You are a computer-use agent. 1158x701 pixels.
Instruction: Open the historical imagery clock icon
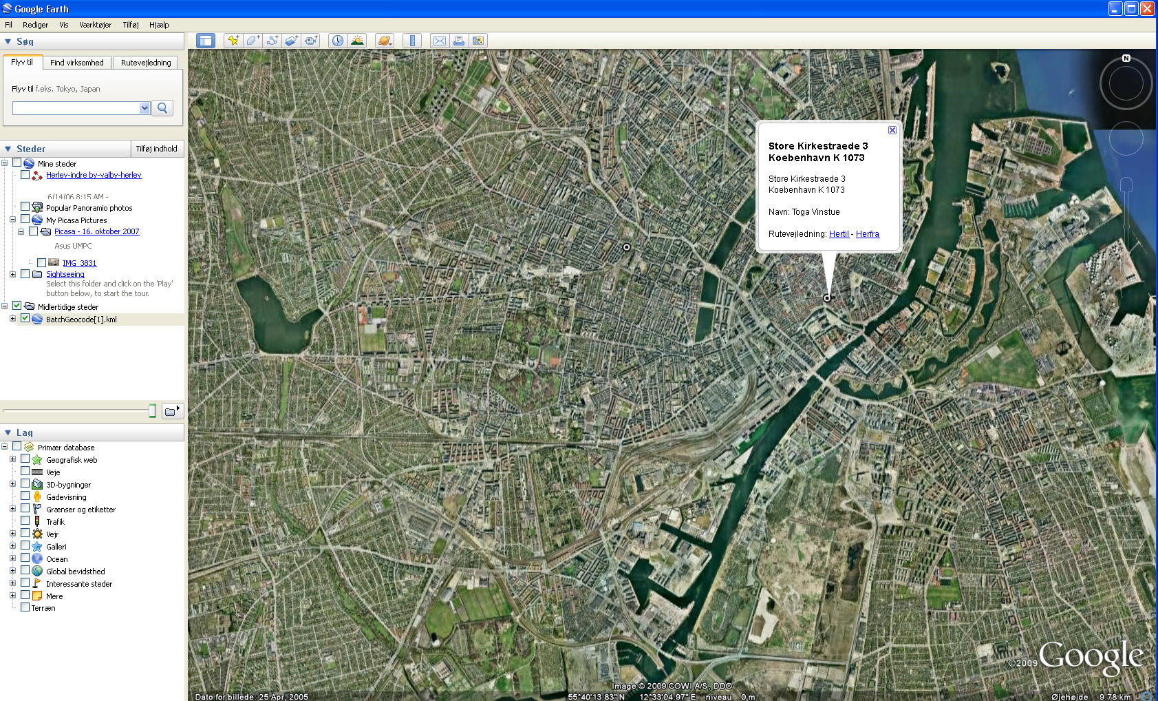point(338,41)
